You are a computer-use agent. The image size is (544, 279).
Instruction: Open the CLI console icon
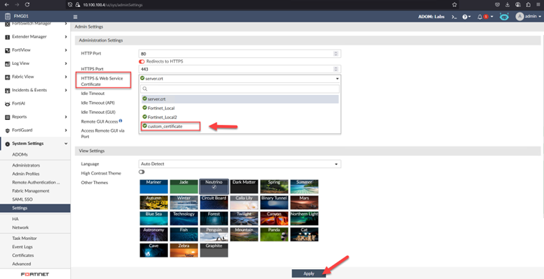[x=453, y=17]
